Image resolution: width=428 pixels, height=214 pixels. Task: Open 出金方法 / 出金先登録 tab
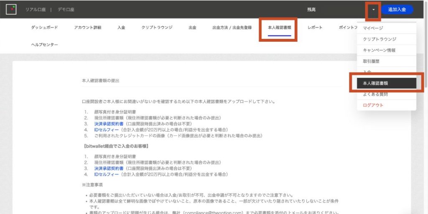(232, 28)
